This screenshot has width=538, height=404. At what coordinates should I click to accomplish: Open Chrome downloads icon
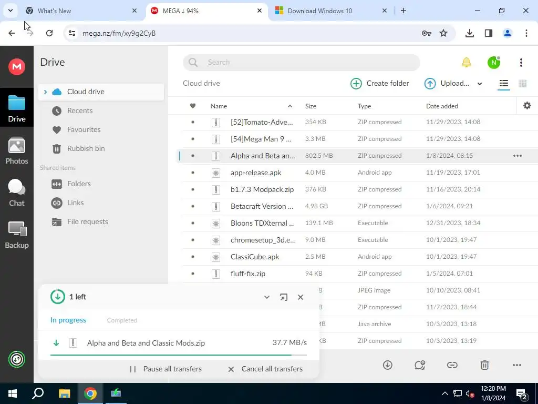[469, 33]
